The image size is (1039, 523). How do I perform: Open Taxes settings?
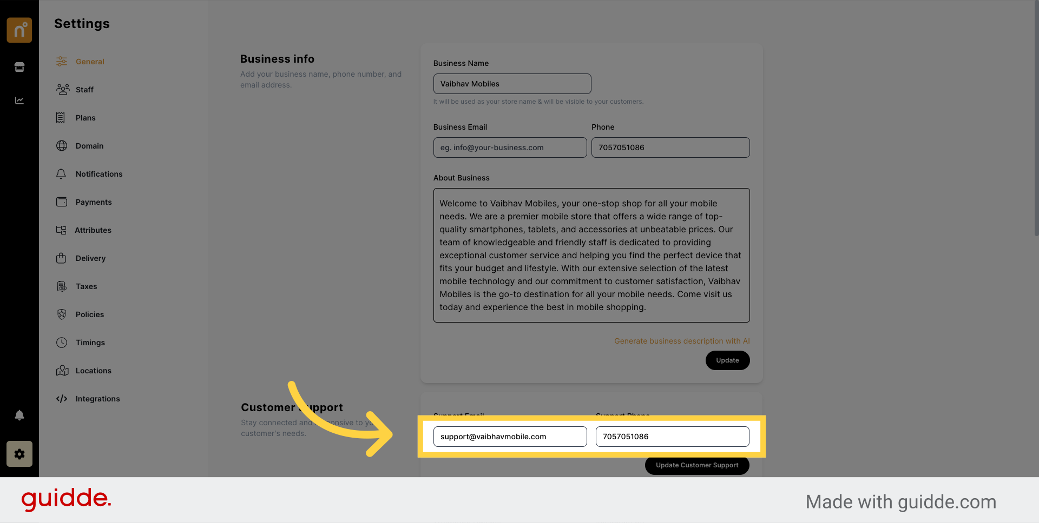[87, 286]
